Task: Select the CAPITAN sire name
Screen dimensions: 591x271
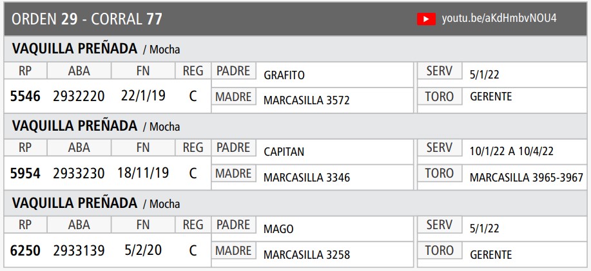Action: point(284,153)
